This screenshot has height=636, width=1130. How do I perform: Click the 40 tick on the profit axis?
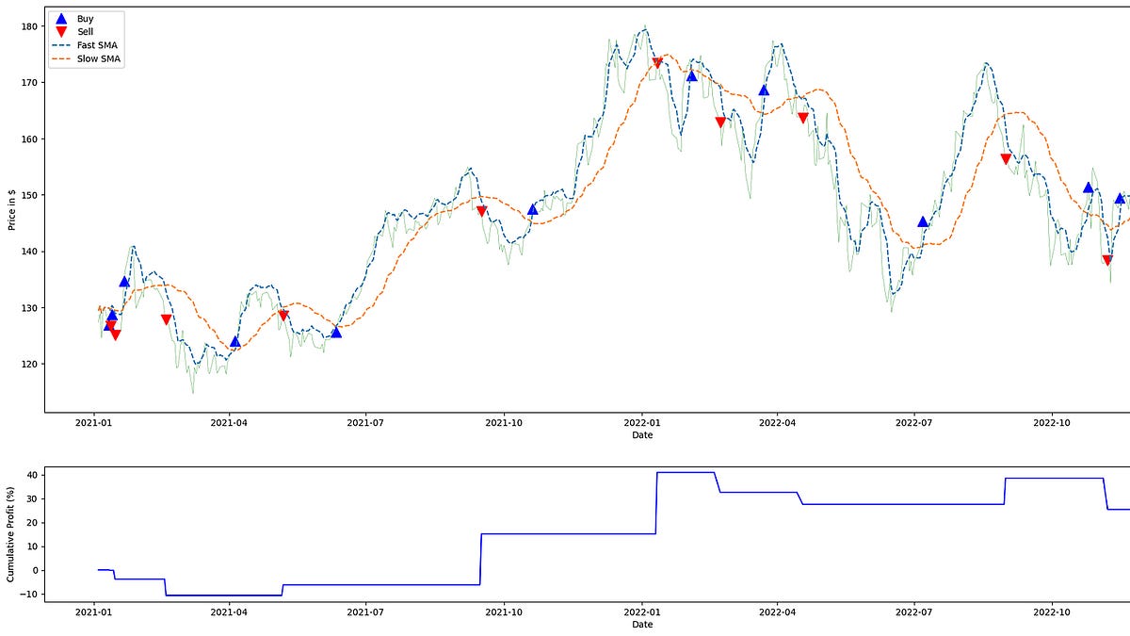[x=32, y=475]
